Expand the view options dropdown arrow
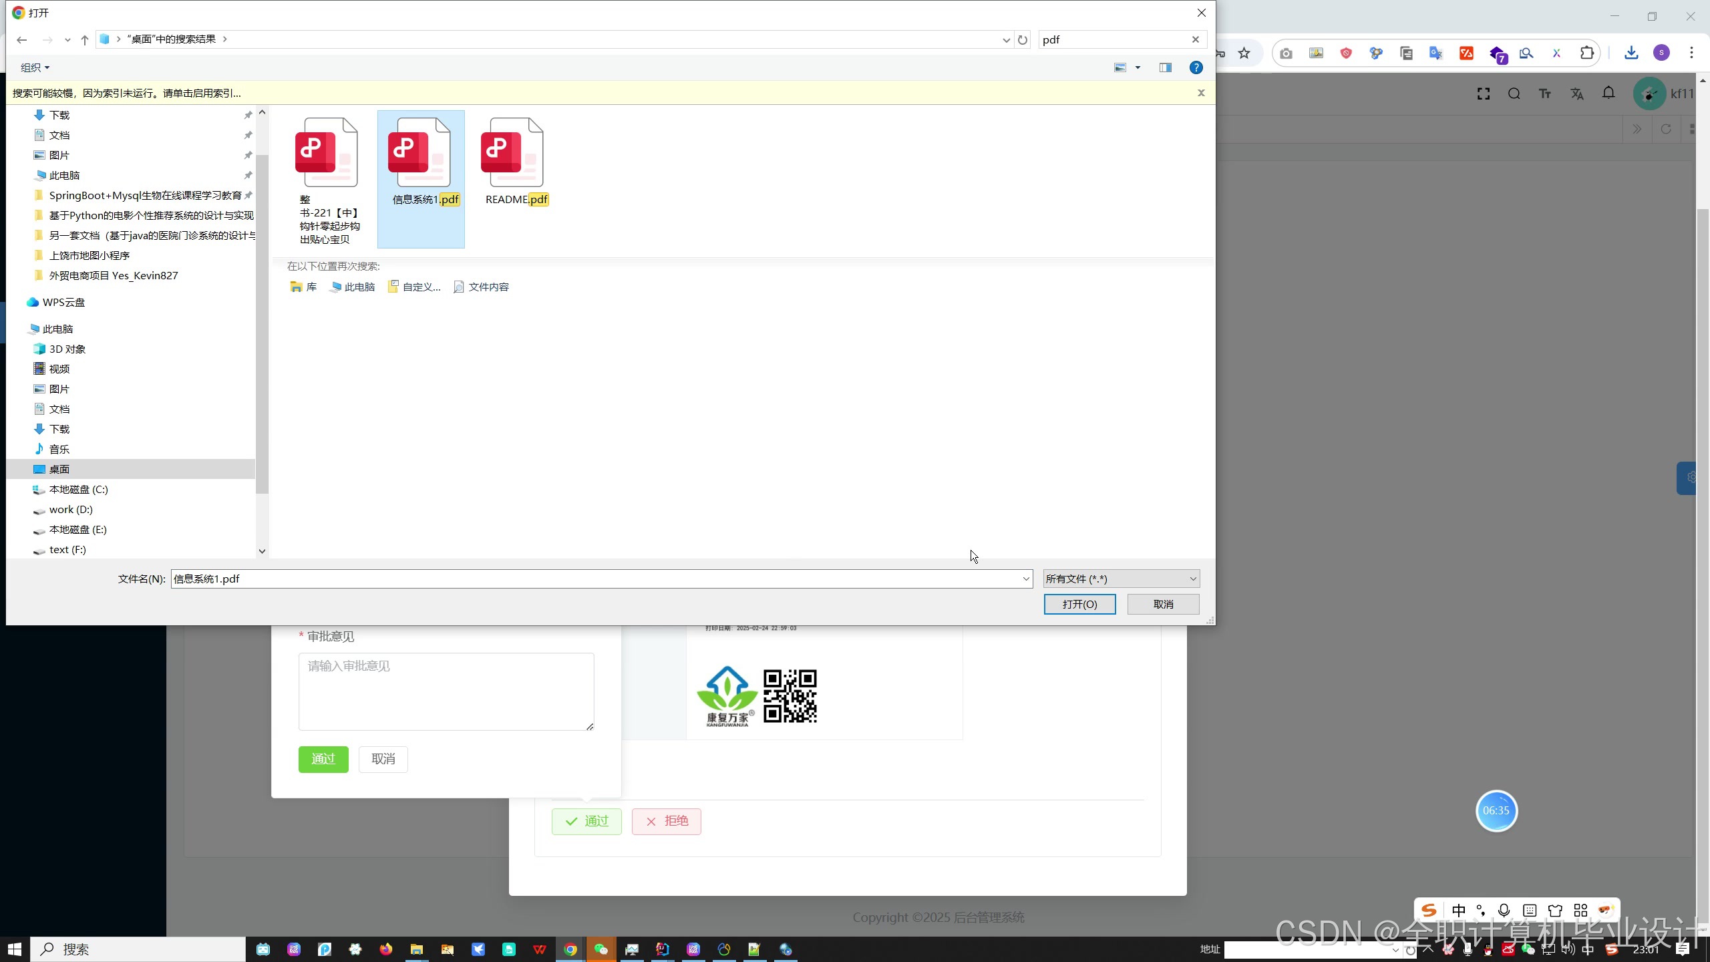This screenshot has height=962, width=1710. 1138,67
